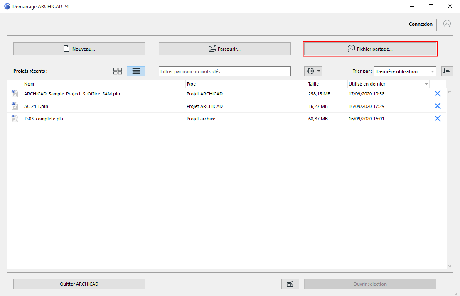Click the Nouveau... button
This screenshot has height=296, width=460.
coord(79,49)
